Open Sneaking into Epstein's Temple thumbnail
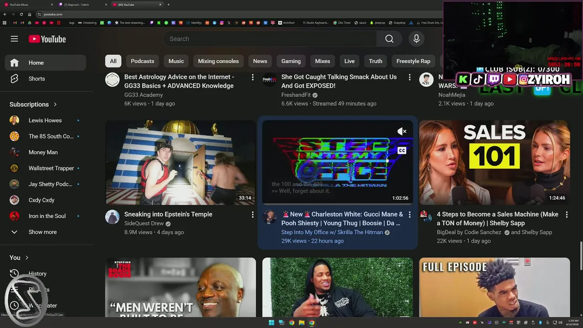This screenshot has width=583, height=328. click(x=180, y=163)
